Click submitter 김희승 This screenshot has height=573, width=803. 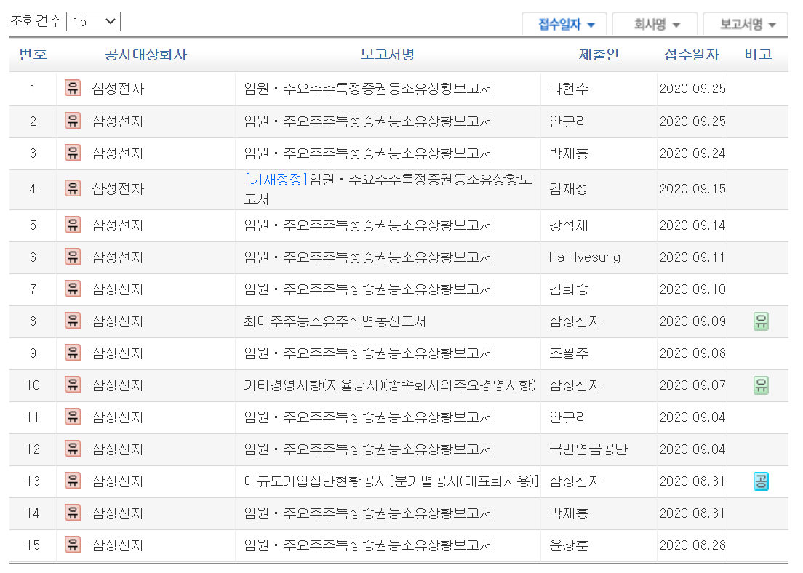(569, 289)
